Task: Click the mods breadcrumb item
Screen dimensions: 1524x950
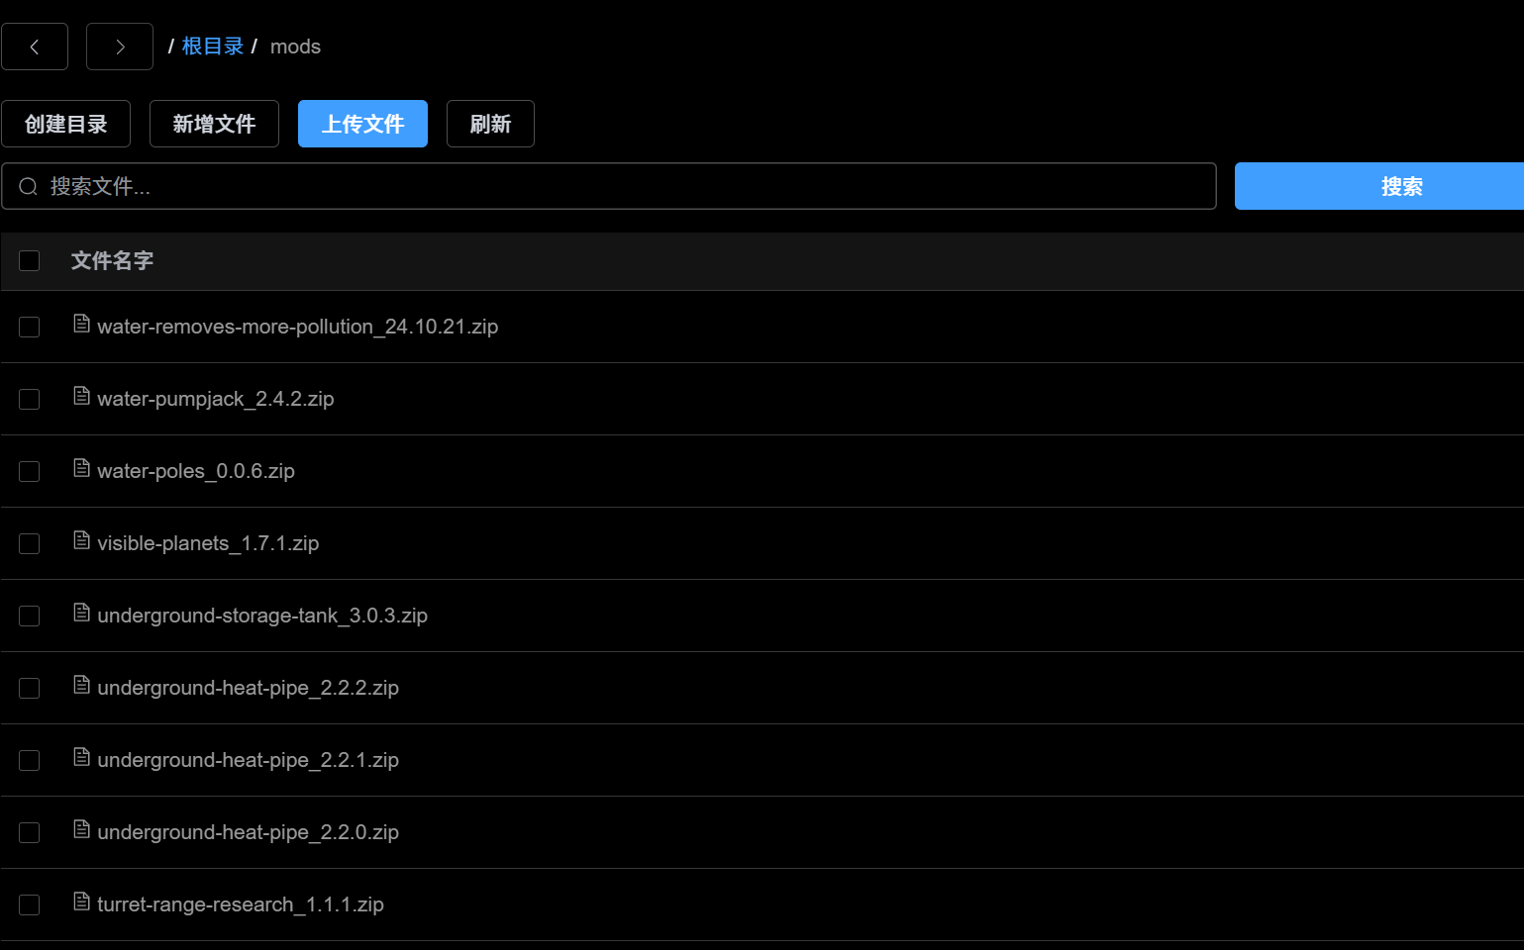Action: (295, 47)
